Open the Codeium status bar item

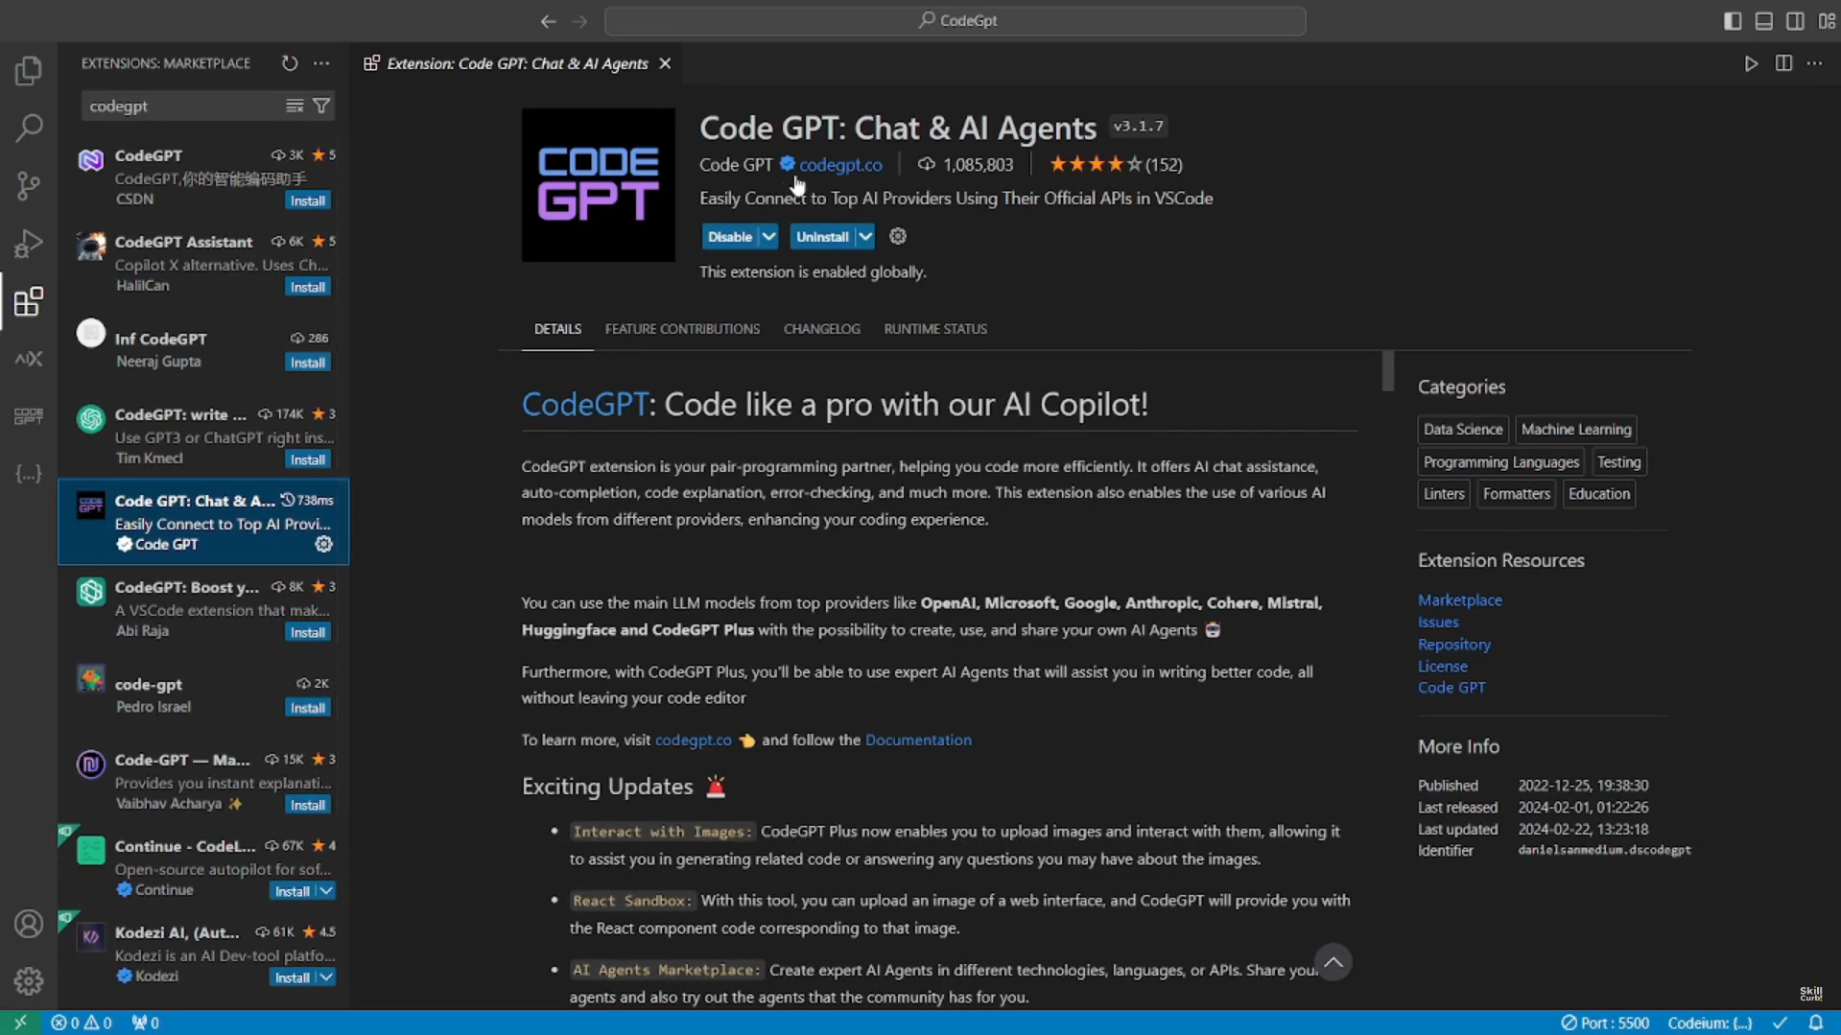point(1710,1023)
